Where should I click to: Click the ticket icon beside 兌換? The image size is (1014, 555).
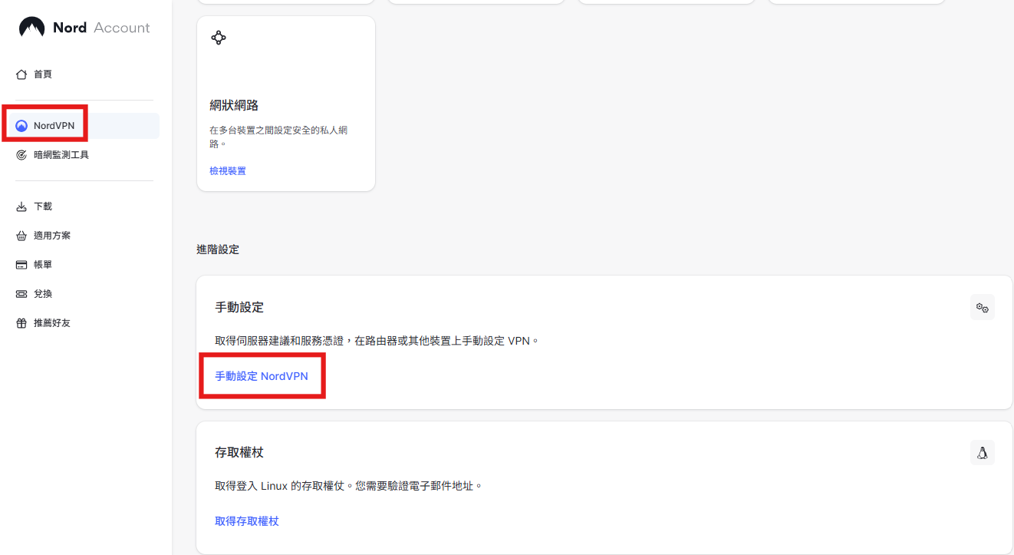click(21, 294)
